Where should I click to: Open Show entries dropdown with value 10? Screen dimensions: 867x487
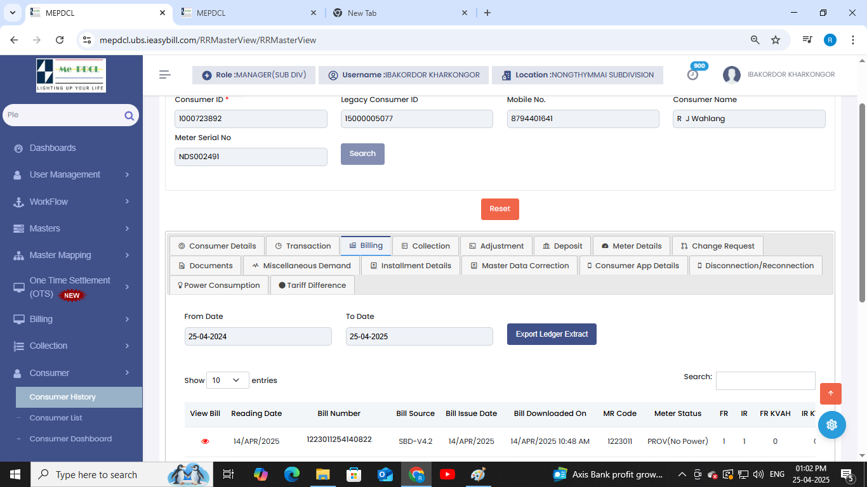228,380
